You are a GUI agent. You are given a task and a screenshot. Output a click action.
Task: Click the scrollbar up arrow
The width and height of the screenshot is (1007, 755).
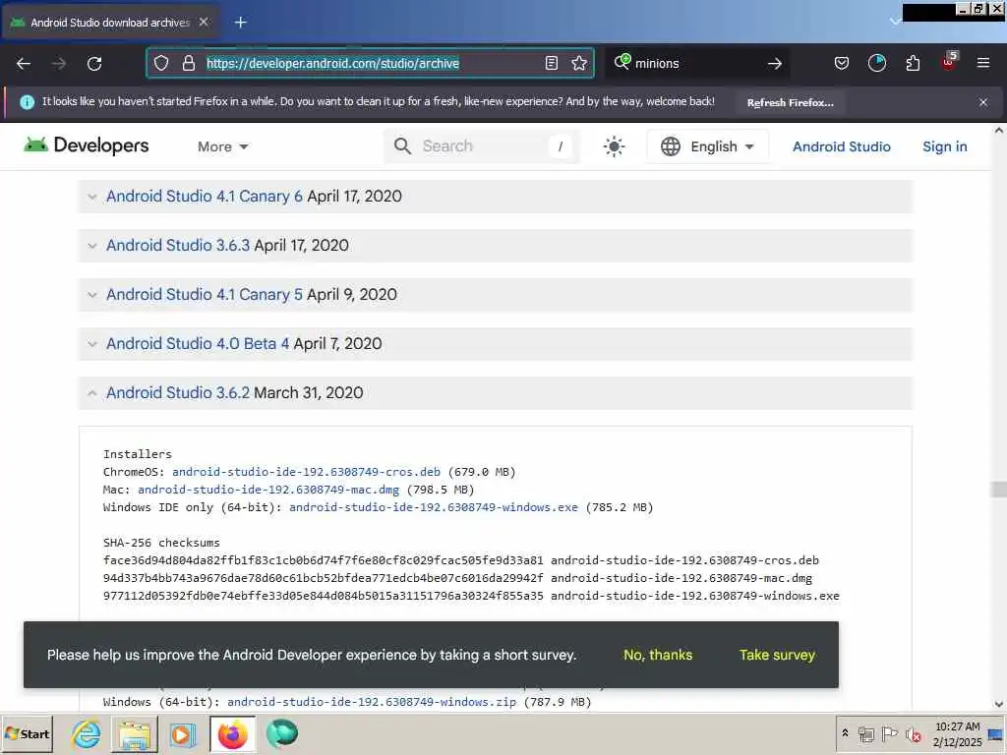point(999,131)
